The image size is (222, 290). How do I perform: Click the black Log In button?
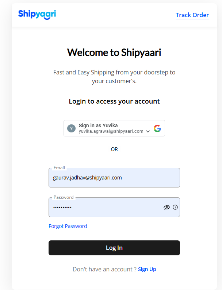(x=114, y=248)
